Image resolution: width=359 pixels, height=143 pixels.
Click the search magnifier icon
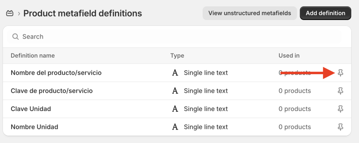pyautogui.click(x=15, y=37)
